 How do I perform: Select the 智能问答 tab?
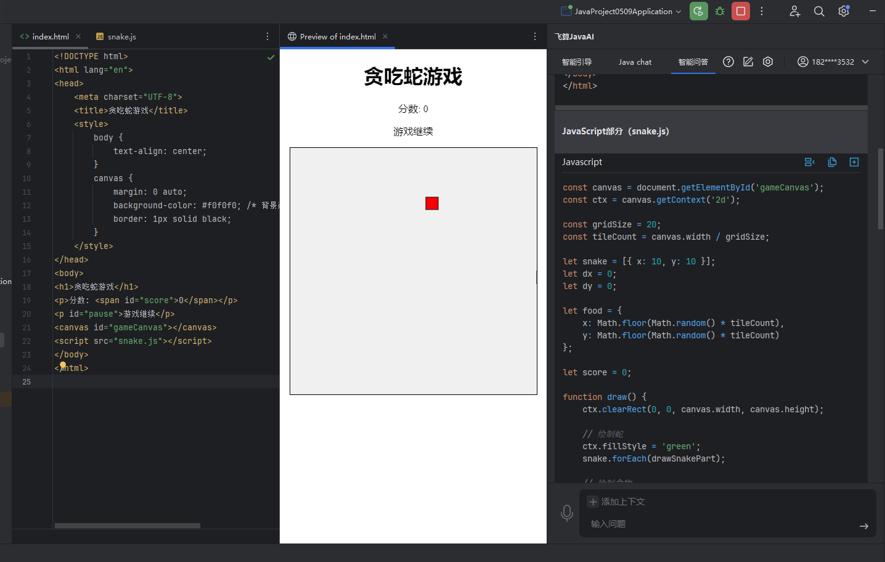pyautogui.click(x=693, y=62)
